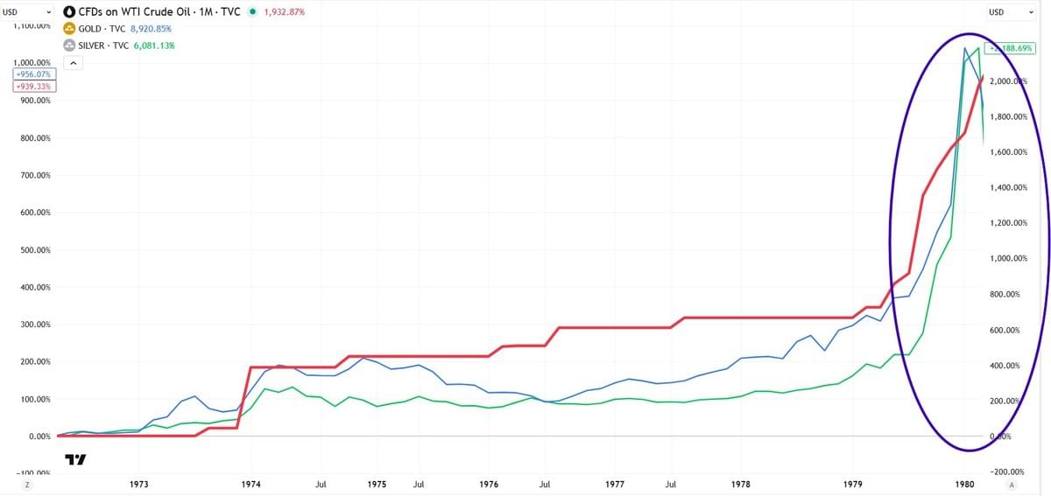
Task: Click the +956.07% blue price label
Action: (x=34, y=74)
